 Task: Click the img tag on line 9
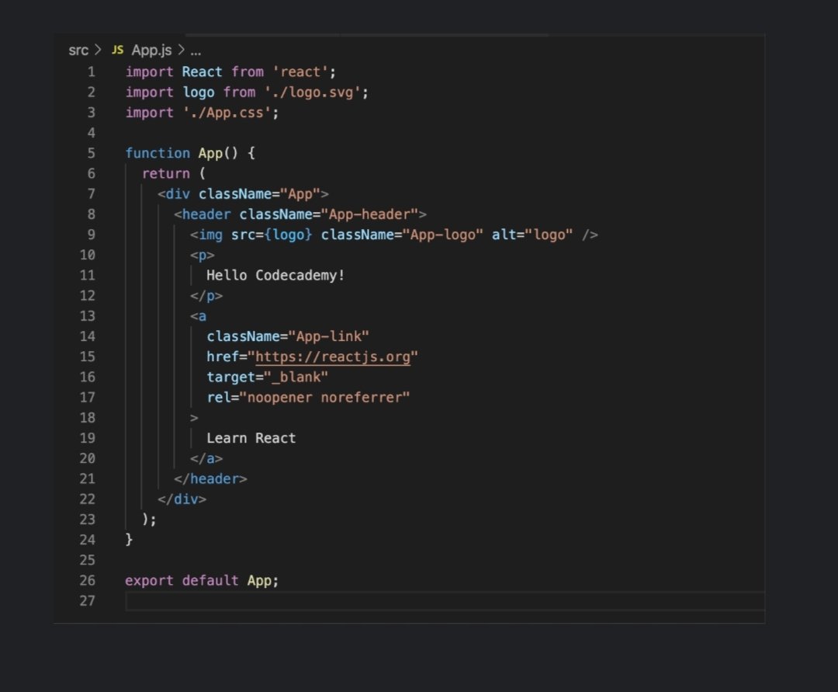(x=207, y=234)
